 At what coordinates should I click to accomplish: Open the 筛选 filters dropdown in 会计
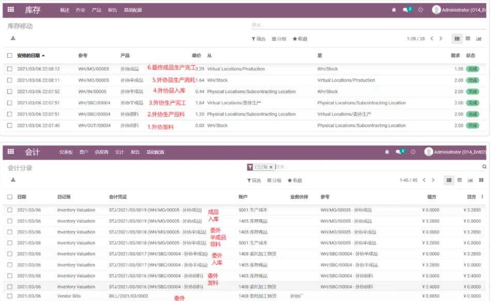(x=254, y=180)
